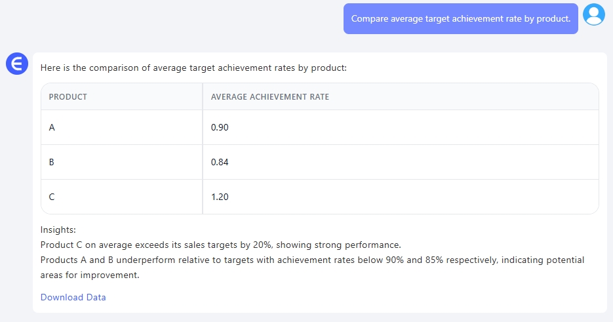Click the 0.84 achievement rate value
613x322 pixels.
pyautogui.click(x=220, y=162)
